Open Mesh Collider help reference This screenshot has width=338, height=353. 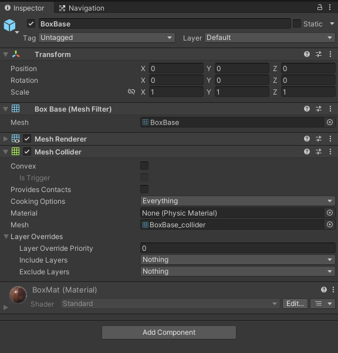[x=307, y=152]
